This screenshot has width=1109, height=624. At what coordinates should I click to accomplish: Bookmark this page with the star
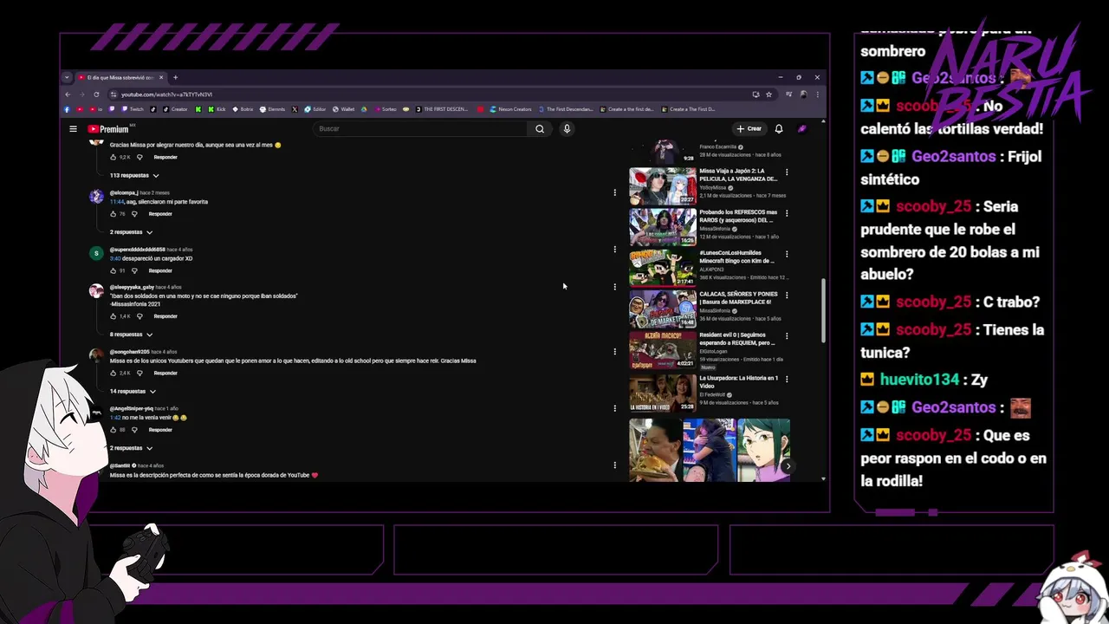(x=769, y=94)
